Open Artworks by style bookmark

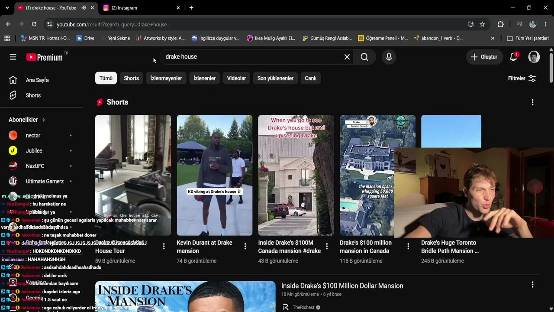coord(160,38)
